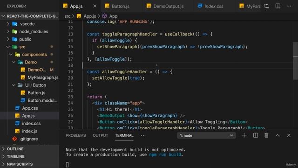Split the editor to the right

[278, 6]
